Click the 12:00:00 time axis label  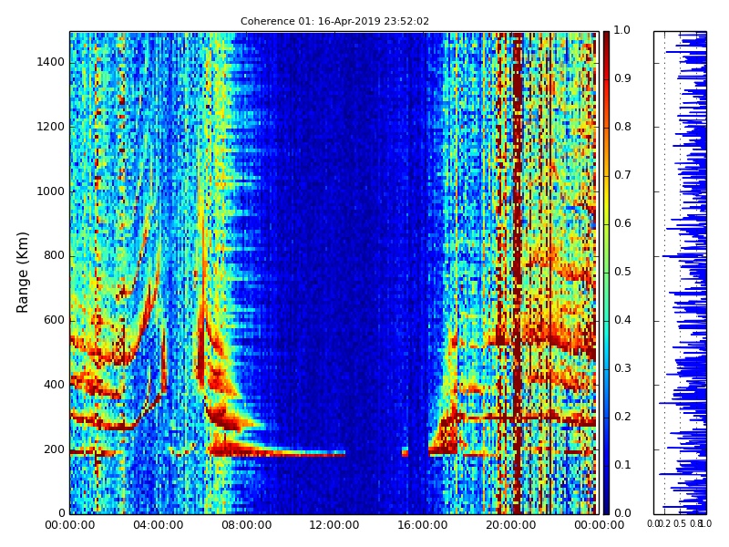point(334,525)
